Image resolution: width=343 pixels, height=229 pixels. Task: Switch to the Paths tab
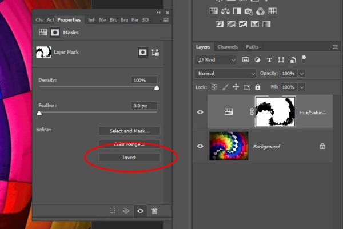tap(252, 47)
